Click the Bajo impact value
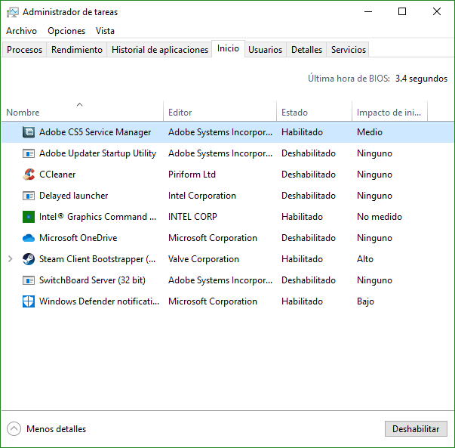This screenshot has height=448, width=455. pos(366,301)
